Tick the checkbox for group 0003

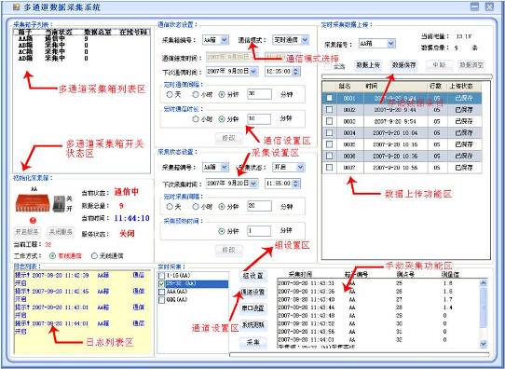pyautogui.click(x=329, y=121)
